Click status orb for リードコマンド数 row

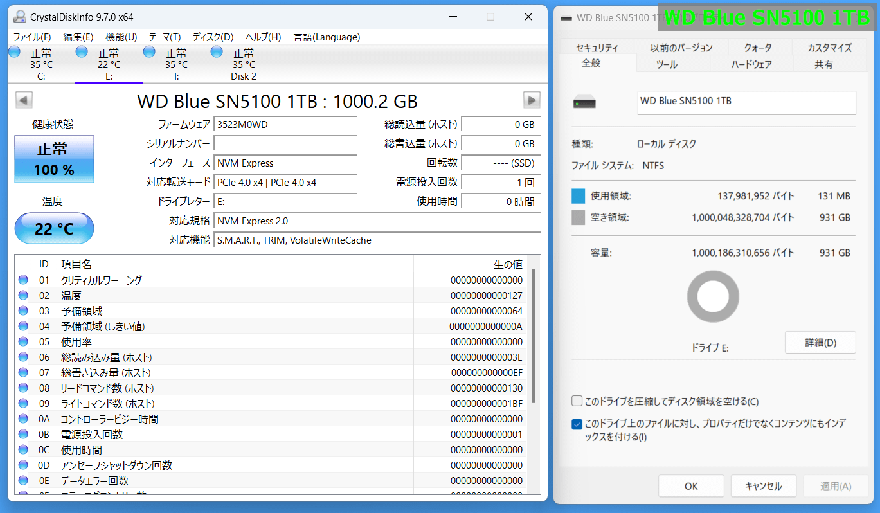pos(24,388)
